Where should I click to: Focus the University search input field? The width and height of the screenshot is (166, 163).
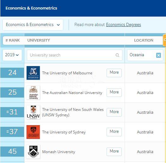click(x=75, y=55)
